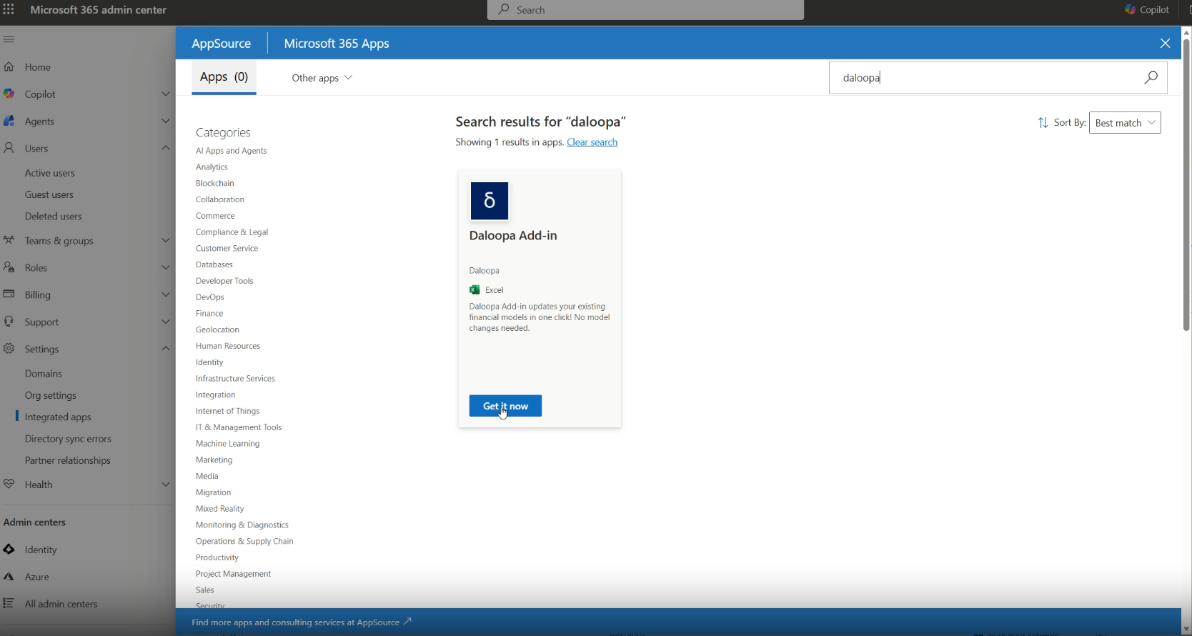Click the Copilot icon in top bar
Screen dimensions: 1192x636
click(1130, 9)
